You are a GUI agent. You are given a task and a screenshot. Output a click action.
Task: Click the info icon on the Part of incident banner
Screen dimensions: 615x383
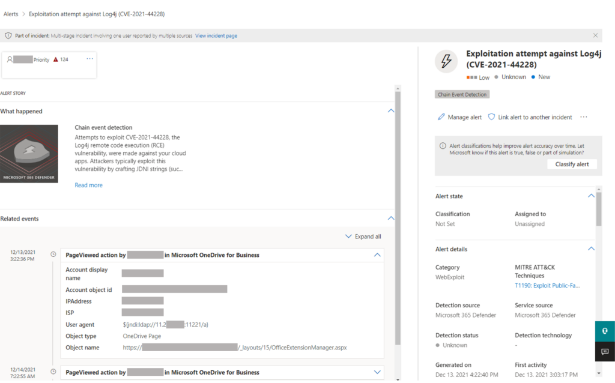pyautogui.click(x=8, y=35)
